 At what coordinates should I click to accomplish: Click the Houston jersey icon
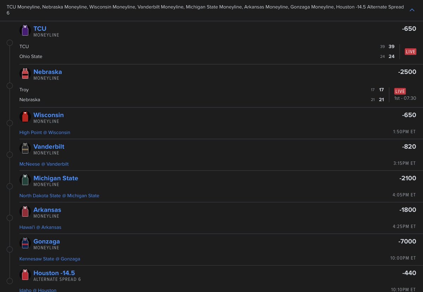pos(25,275)
